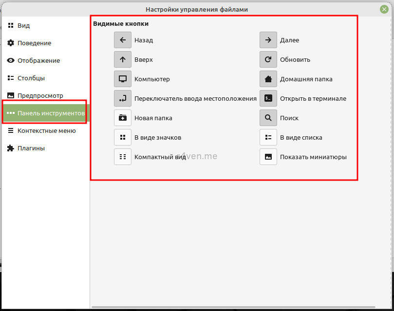Viewport: 394px width, 311px height.
Task: Switch to the Отображение section
Action: pos(38,60)
